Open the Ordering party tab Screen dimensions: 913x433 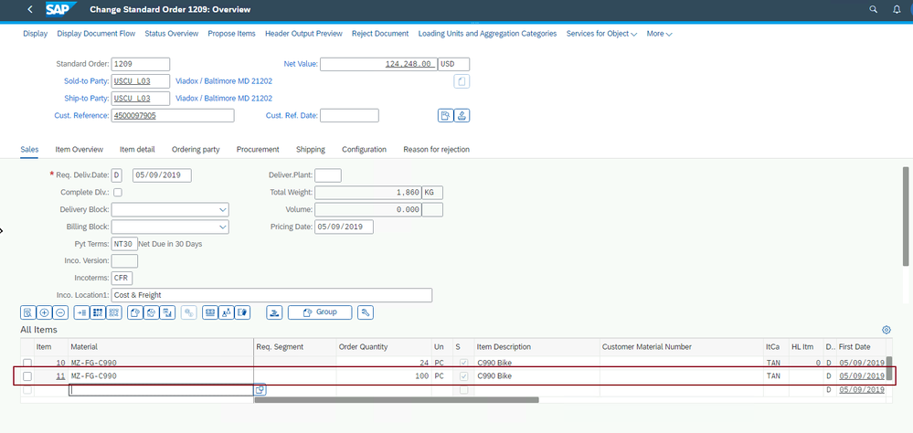[196, 150]
